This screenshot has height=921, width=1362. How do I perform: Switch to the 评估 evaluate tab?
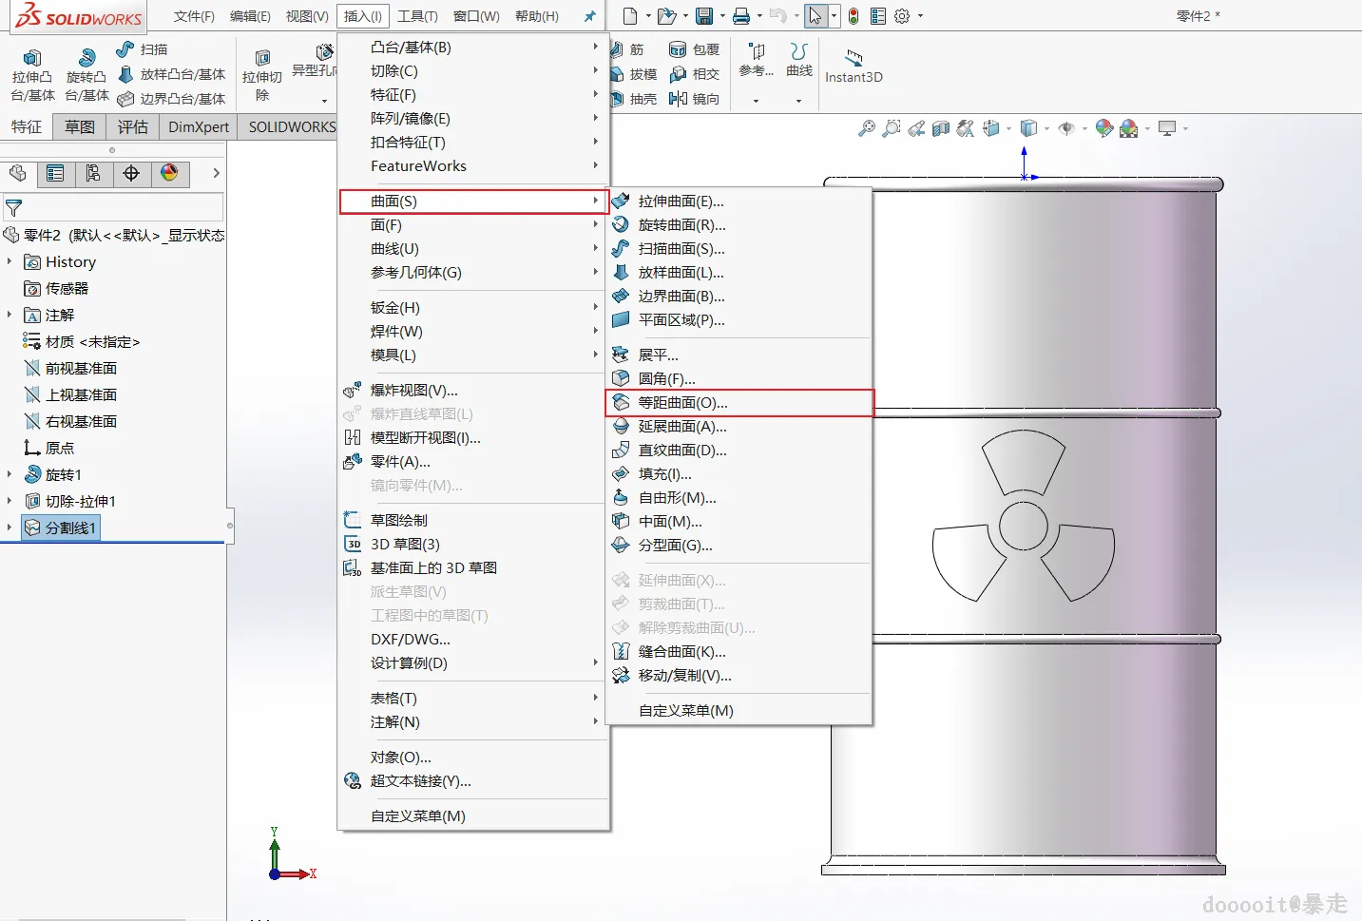133,126
